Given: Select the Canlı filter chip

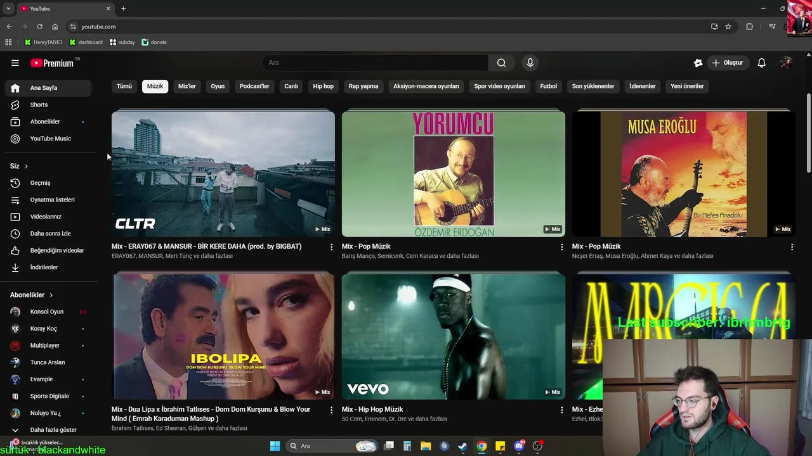Looking at the screenshot, I should point(291,86).
